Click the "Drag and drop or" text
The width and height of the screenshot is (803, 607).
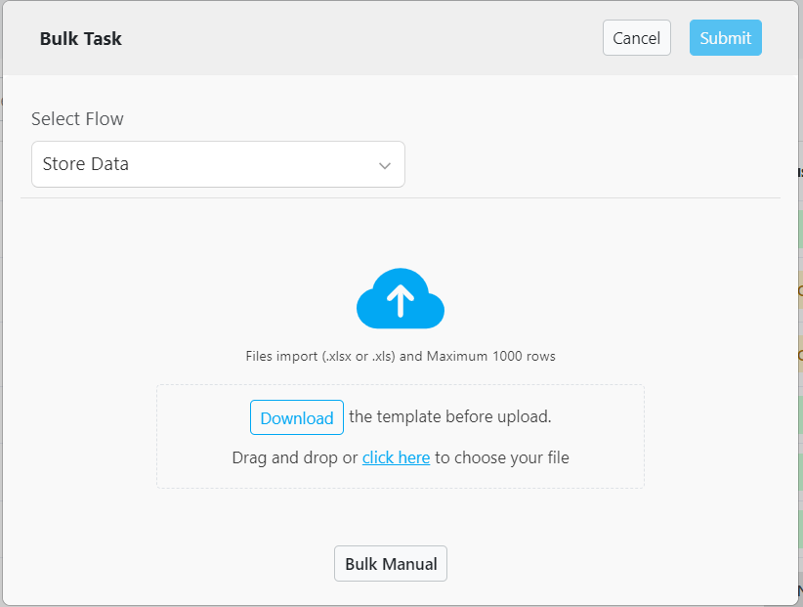click(x=295, y=457)
